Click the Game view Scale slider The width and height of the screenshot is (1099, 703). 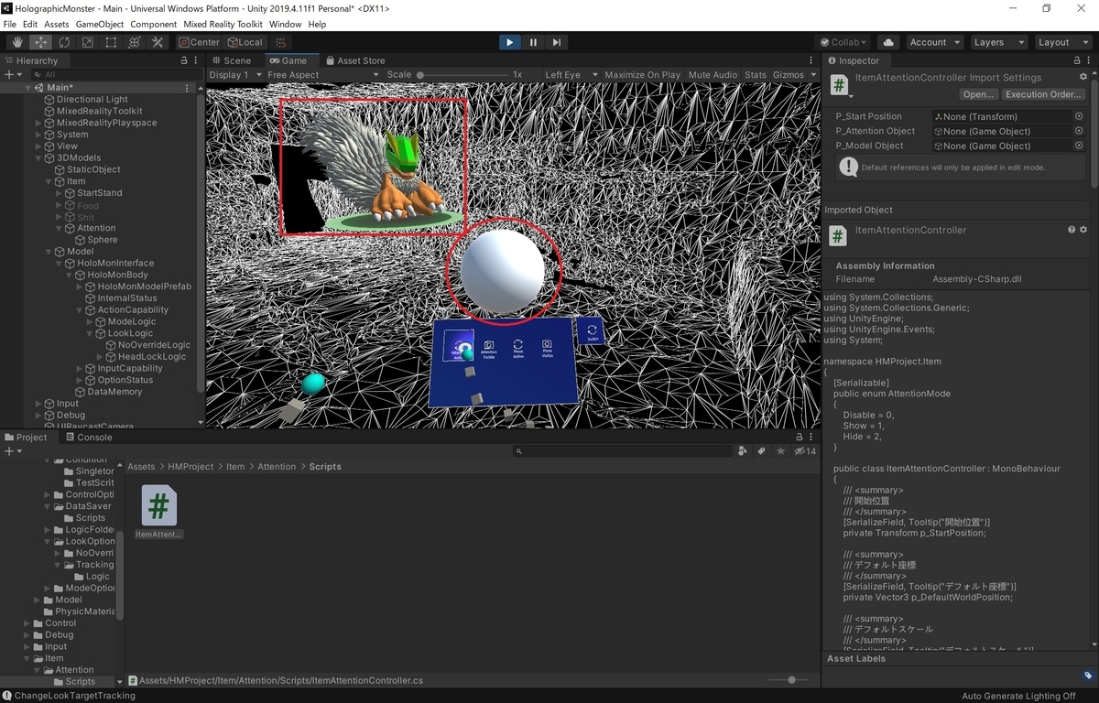[463, 75]
